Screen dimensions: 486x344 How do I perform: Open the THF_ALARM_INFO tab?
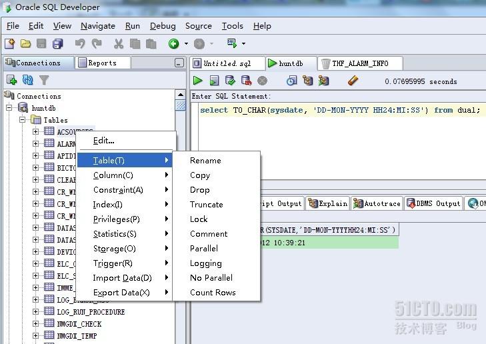[360, 63]
